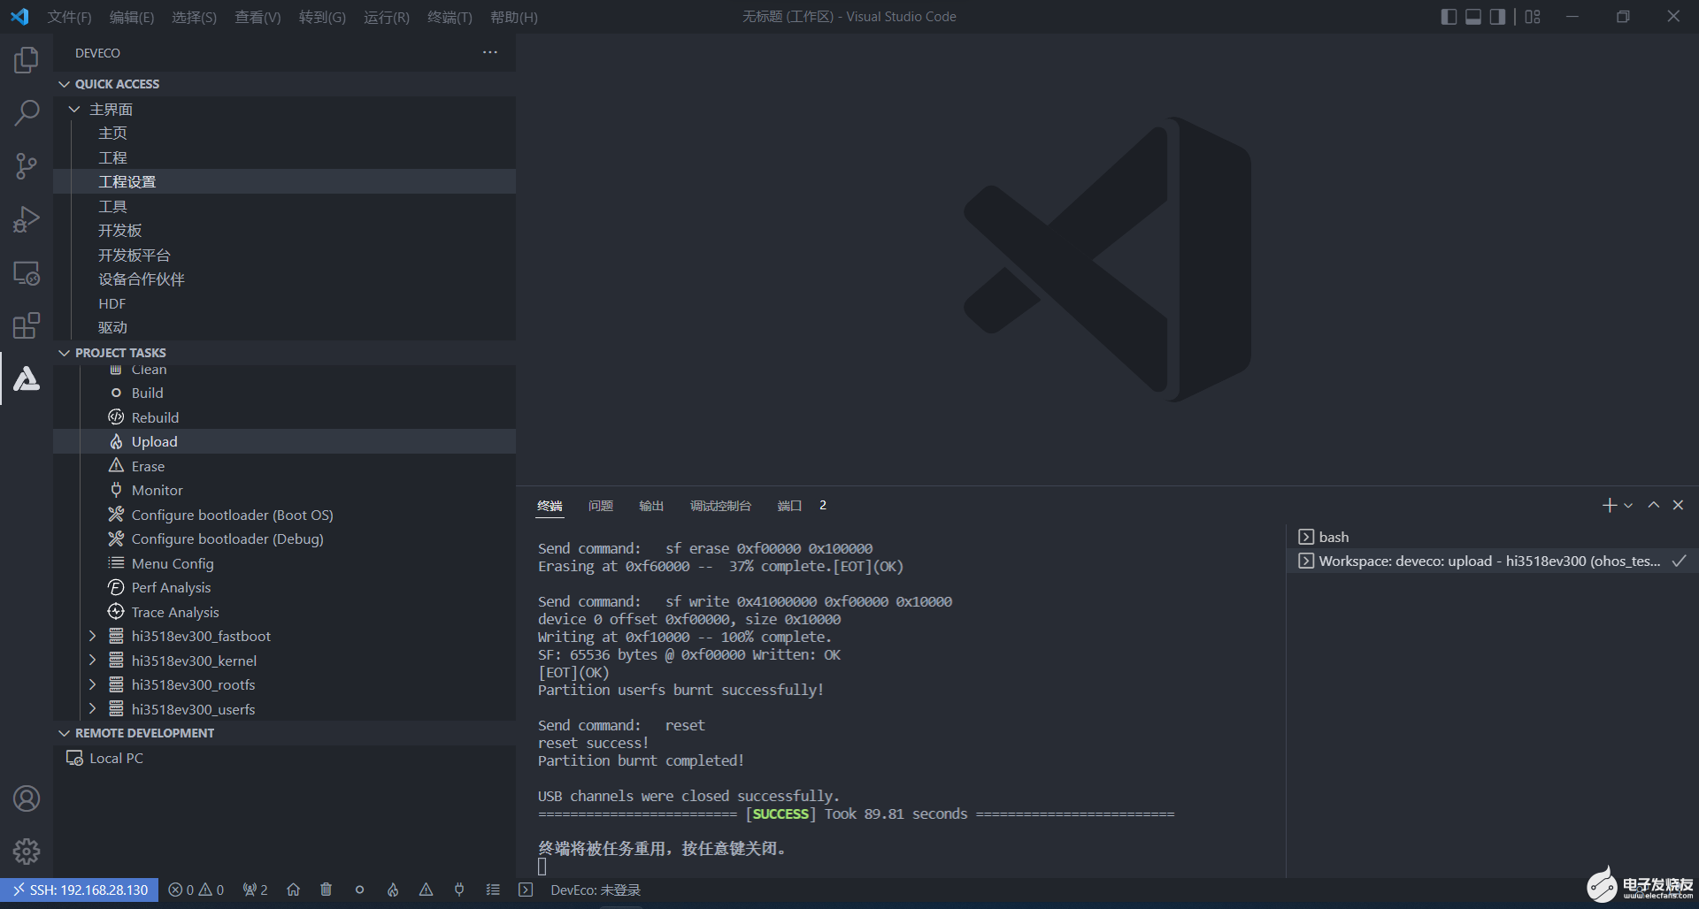Expand hi3518ev300_fastboot node
The image size is (1699, 909).
[92, 636]
